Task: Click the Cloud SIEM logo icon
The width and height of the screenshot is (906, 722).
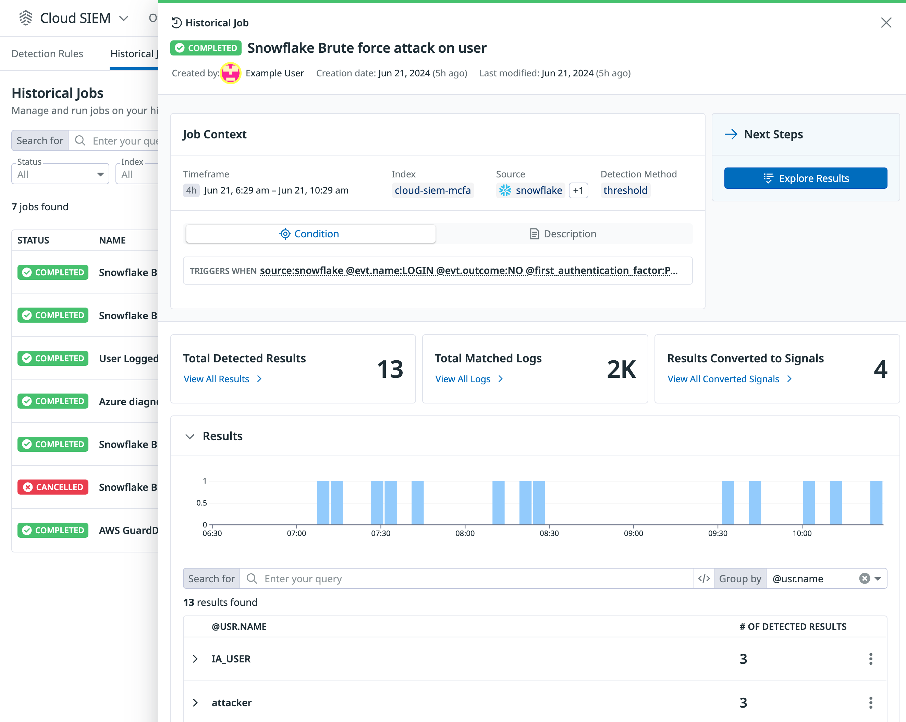Action: coord(26,18)
